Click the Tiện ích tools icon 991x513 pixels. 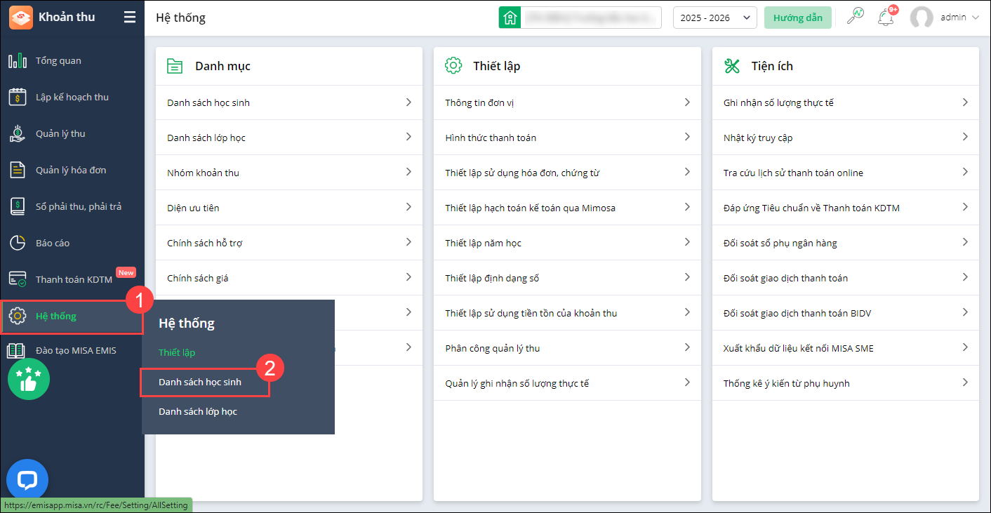coord(732,66)
